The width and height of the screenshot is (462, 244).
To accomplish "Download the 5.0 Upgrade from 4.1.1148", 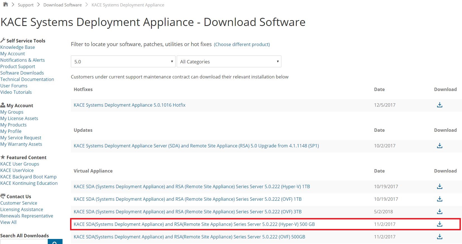I will point(440,146).
